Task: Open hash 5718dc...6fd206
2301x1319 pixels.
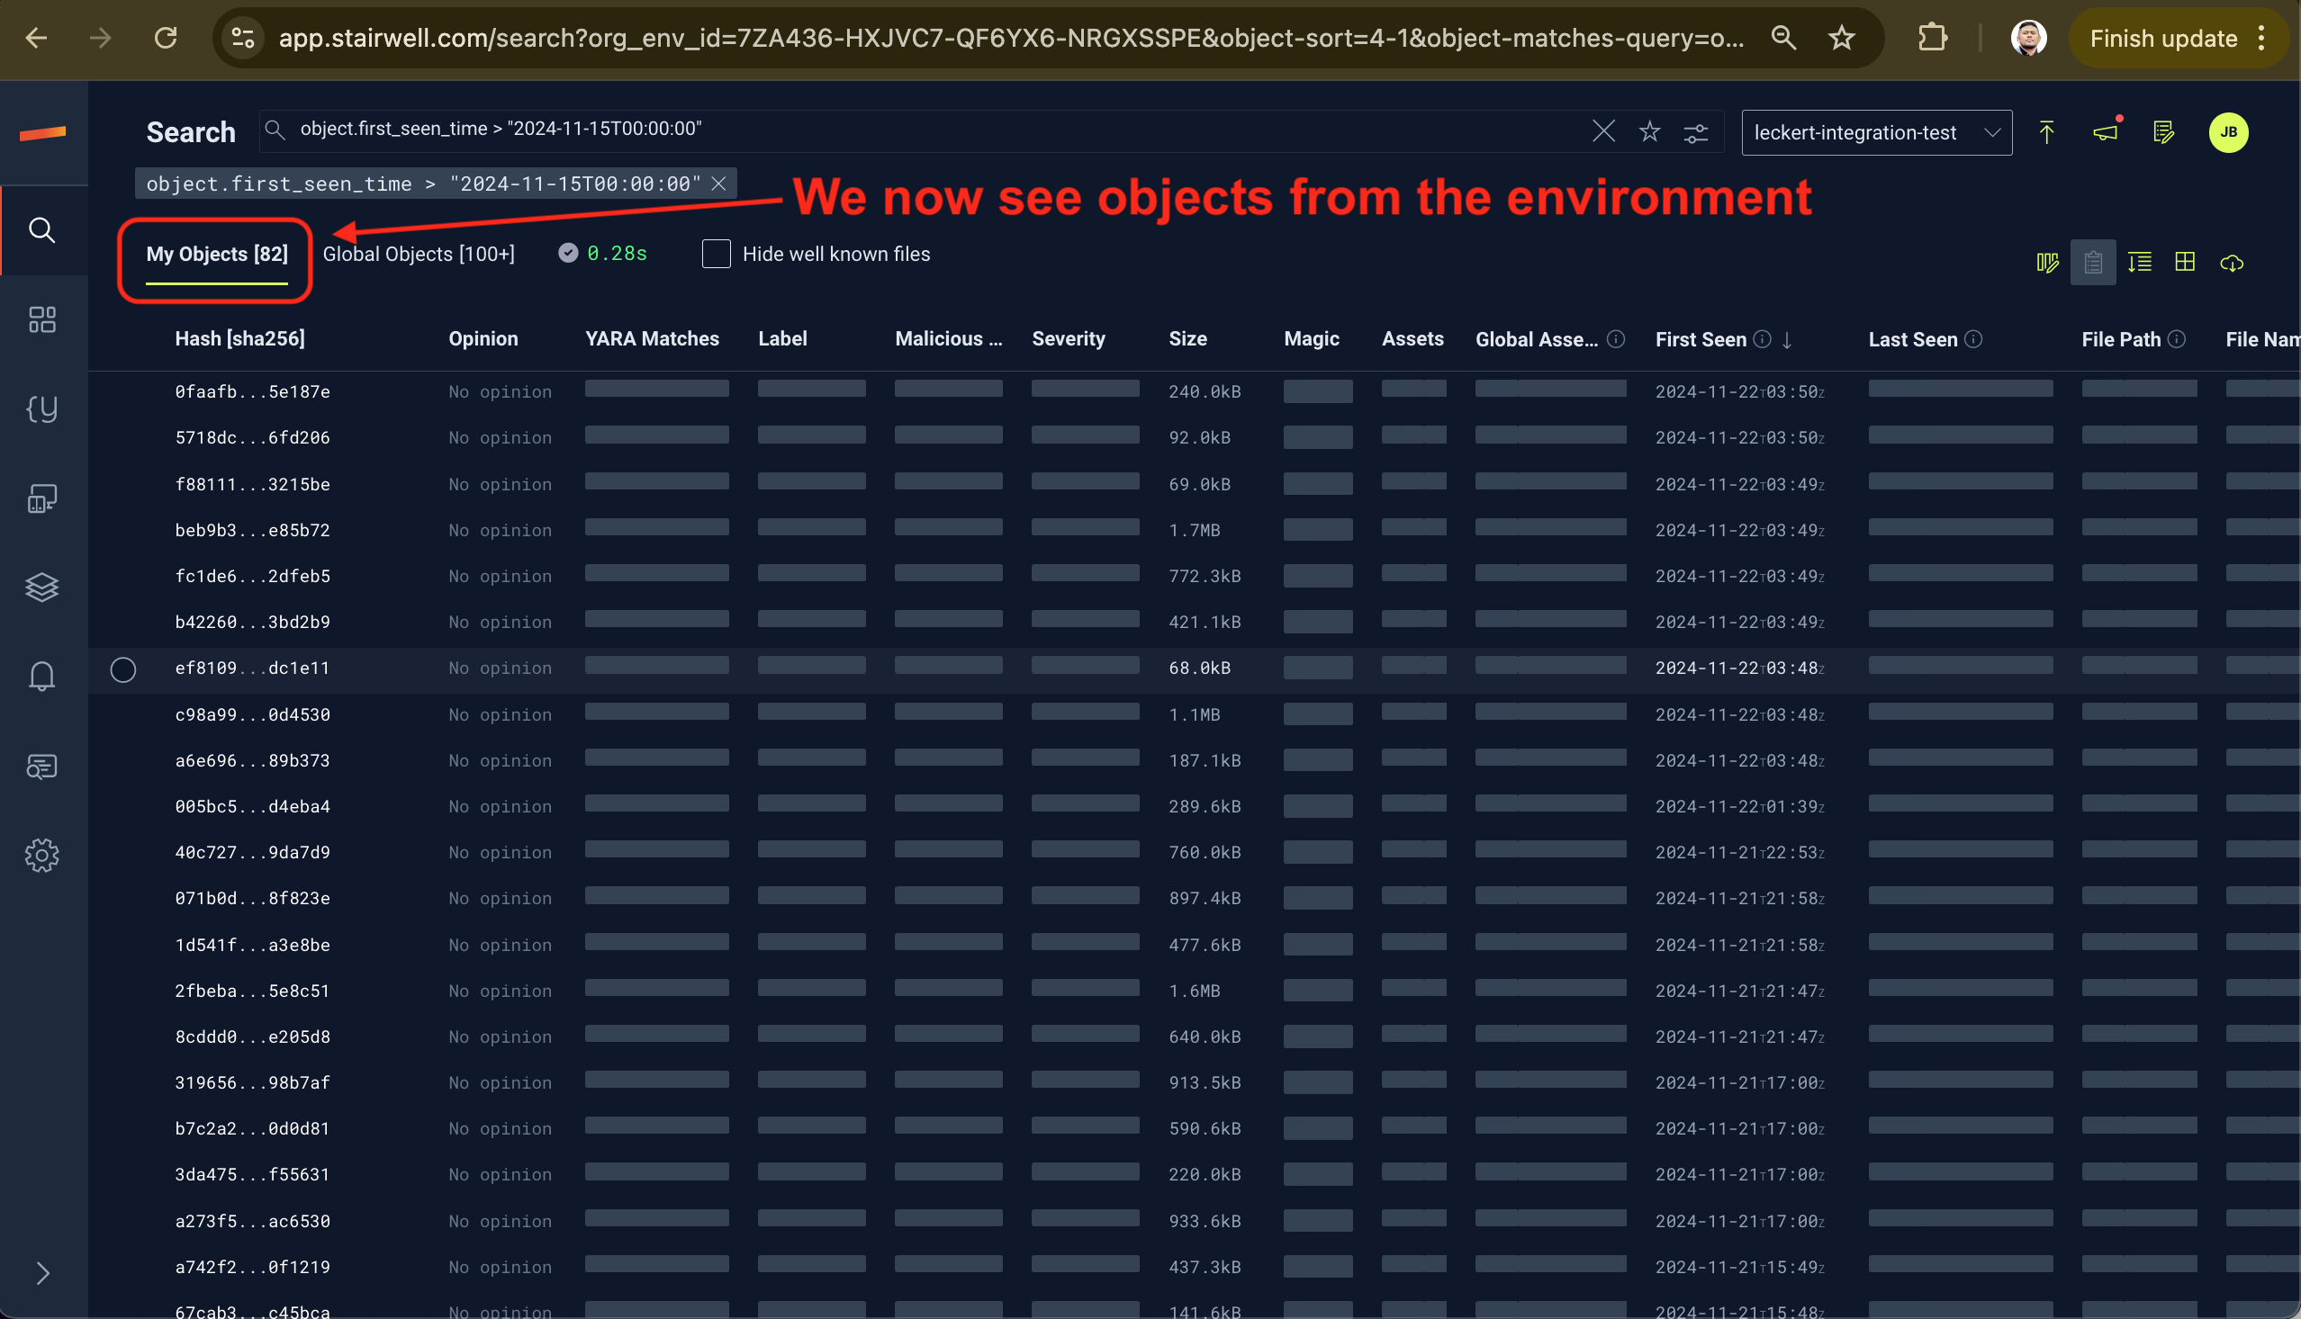Action: pyautogui.click(x=252, y=438)
